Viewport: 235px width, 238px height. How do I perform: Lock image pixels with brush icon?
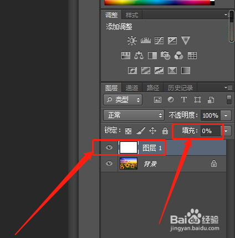[x=141, y=131]
